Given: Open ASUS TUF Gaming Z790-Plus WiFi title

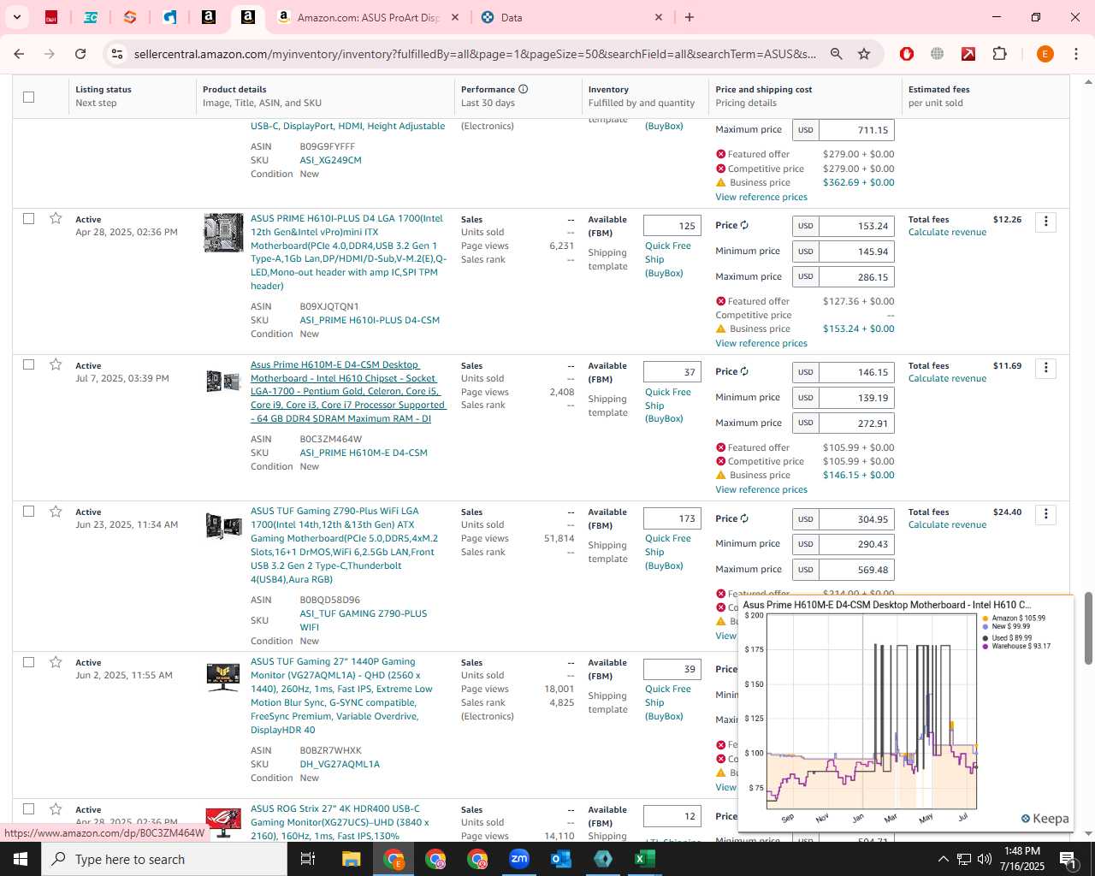Looking at the screenshot, I should click(345, 545).
